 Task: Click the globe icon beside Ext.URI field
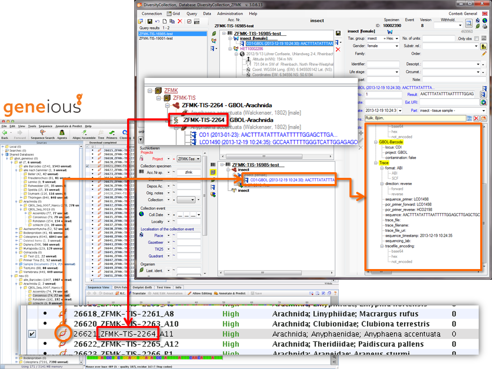(483, 102)
